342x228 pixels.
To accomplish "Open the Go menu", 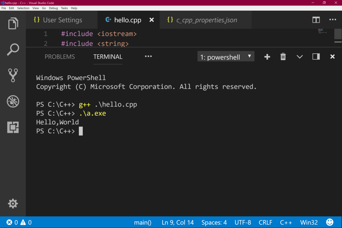I will (44, 8).
